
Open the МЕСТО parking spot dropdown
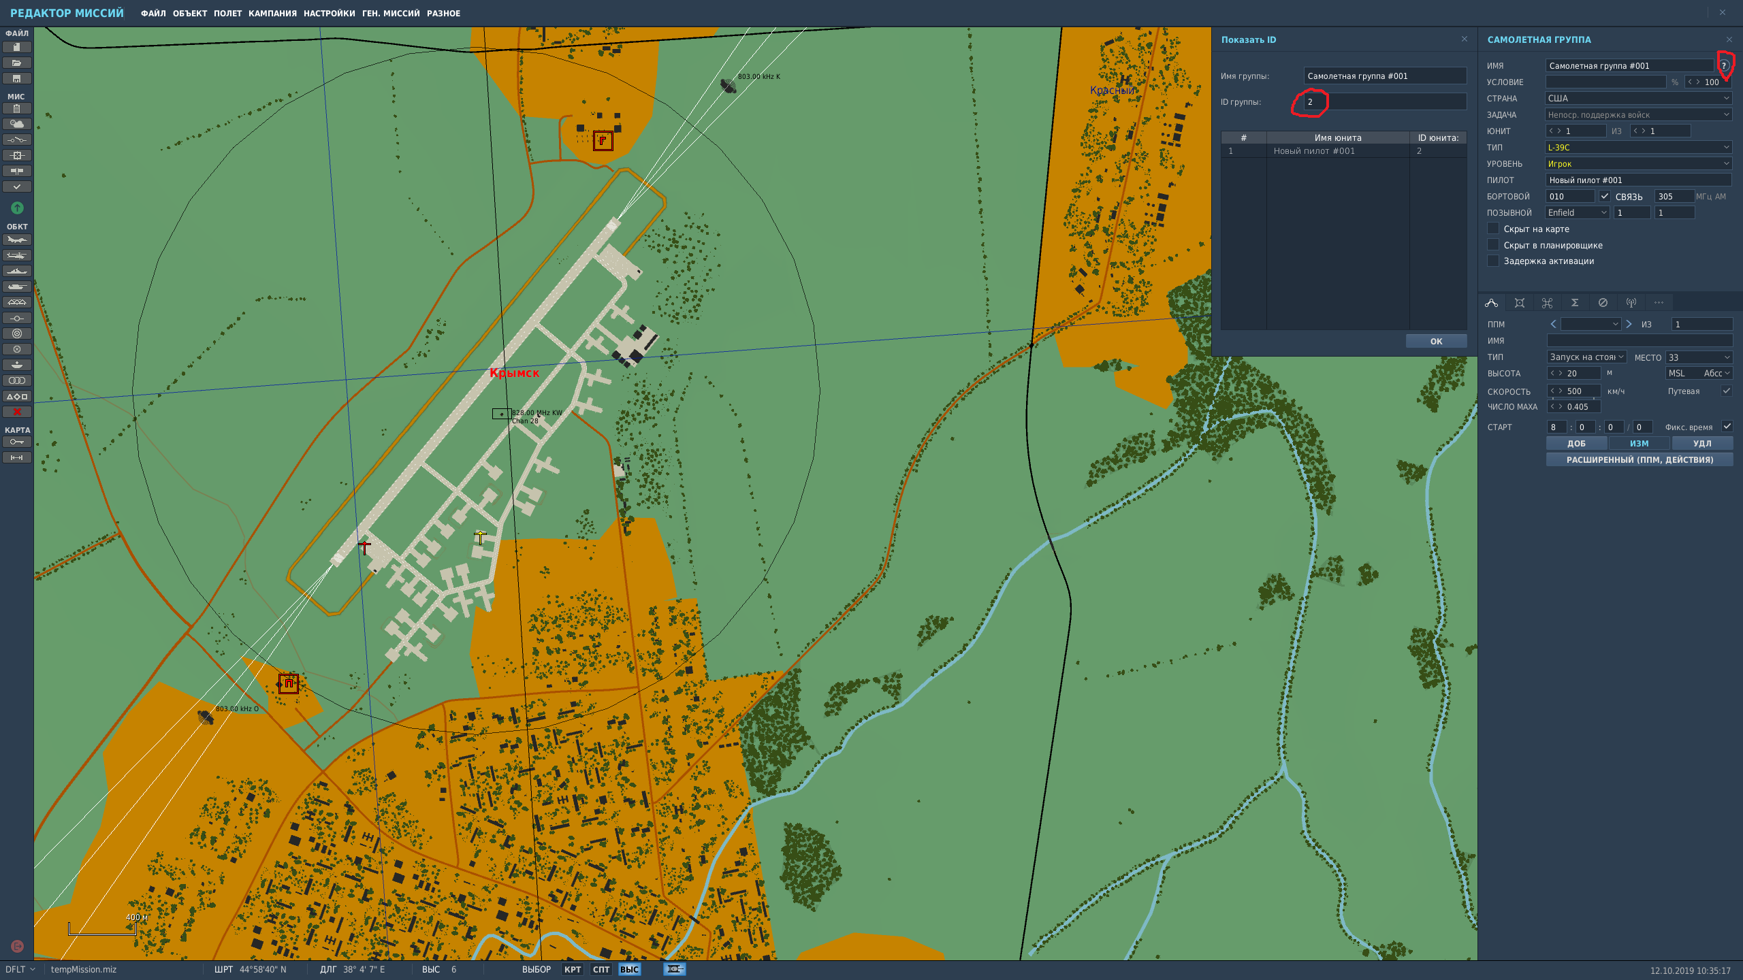[x=1699, y=357]
